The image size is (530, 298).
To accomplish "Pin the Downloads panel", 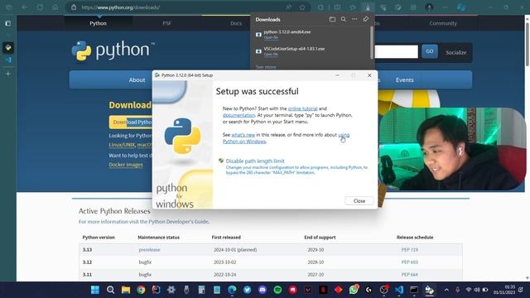I will pyautogui.click(x=365, y=19).
